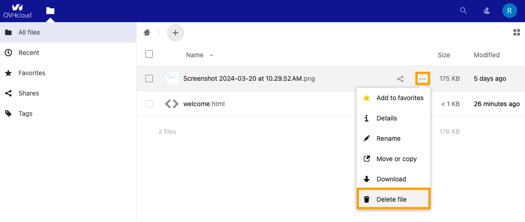Open the search magnifier icon
Viewport: 525px width, 222px height.
pyautogui.click(x=464, y=11)
